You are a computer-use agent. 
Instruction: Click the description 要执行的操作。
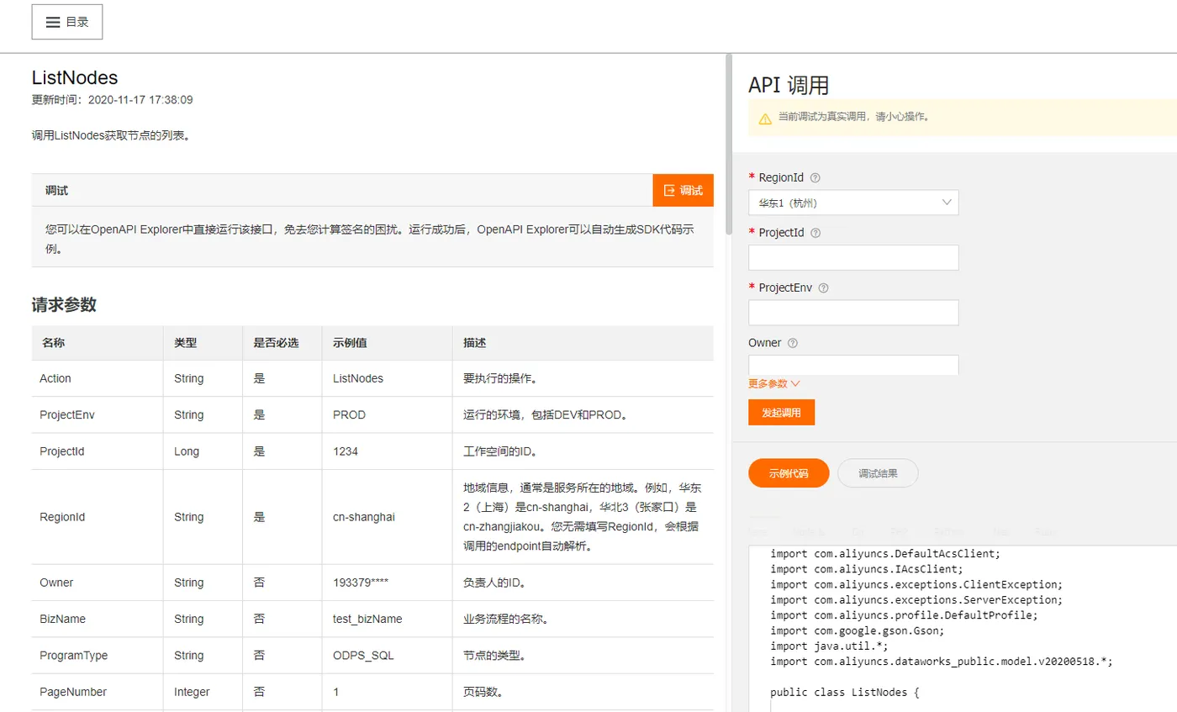[500, 378]
